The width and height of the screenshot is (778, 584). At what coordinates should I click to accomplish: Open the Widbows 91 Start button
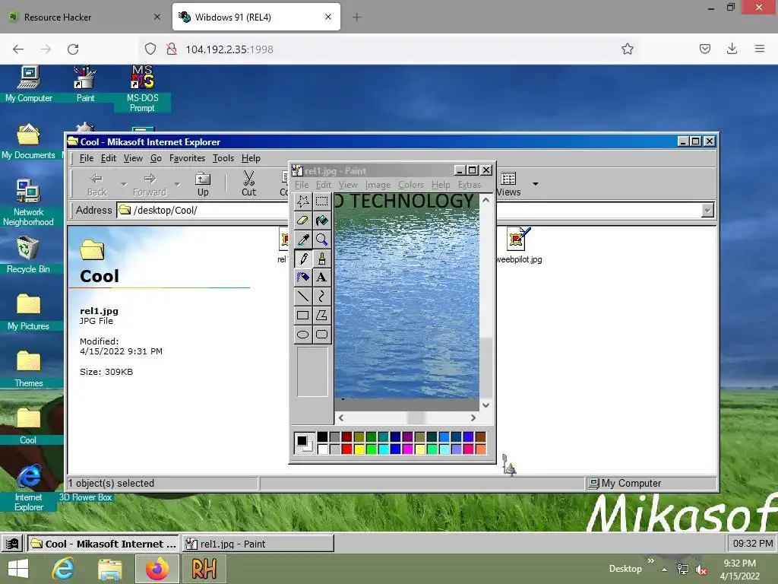pyautogui.click(x=12, y=544)
